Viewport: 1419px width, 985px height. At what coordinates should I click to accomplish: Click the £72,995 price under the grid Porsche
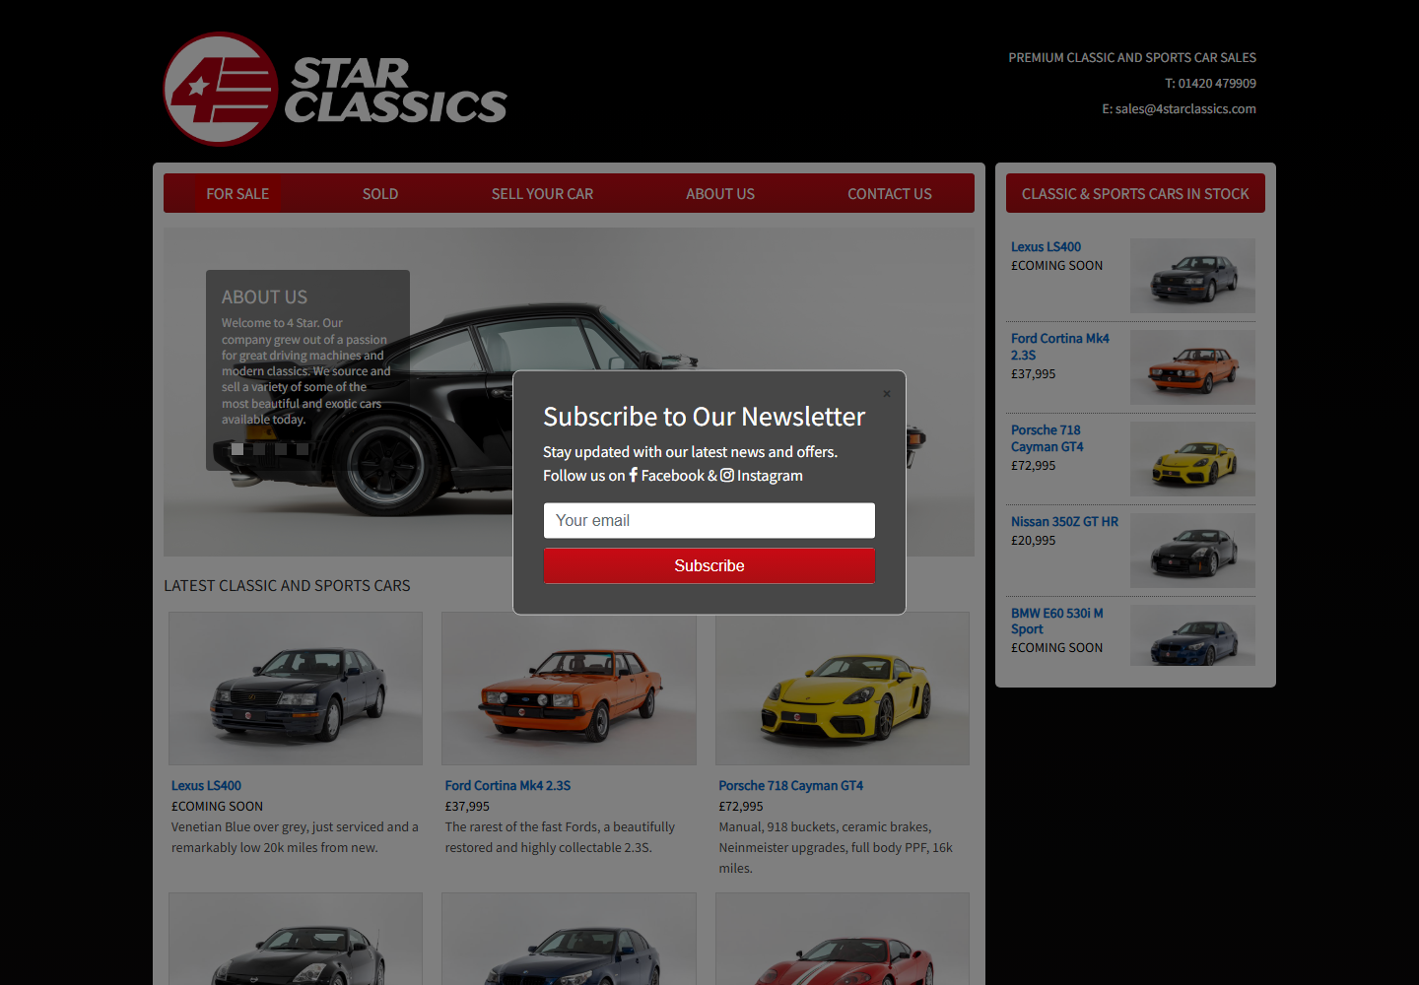[x=741, y=807]
